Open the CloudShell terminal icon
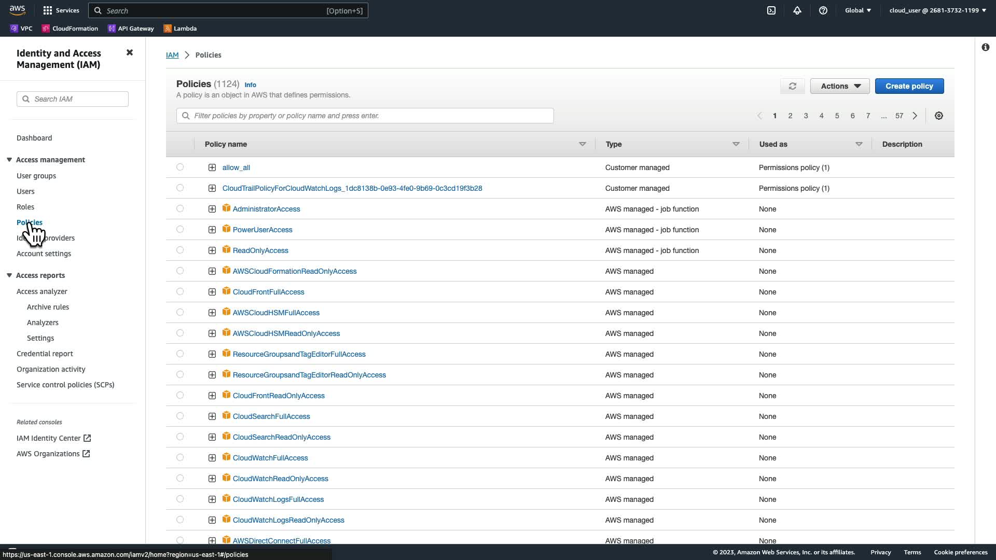This screenshot has width=996, height=560. pyautogui.click(x=771, y=10)
